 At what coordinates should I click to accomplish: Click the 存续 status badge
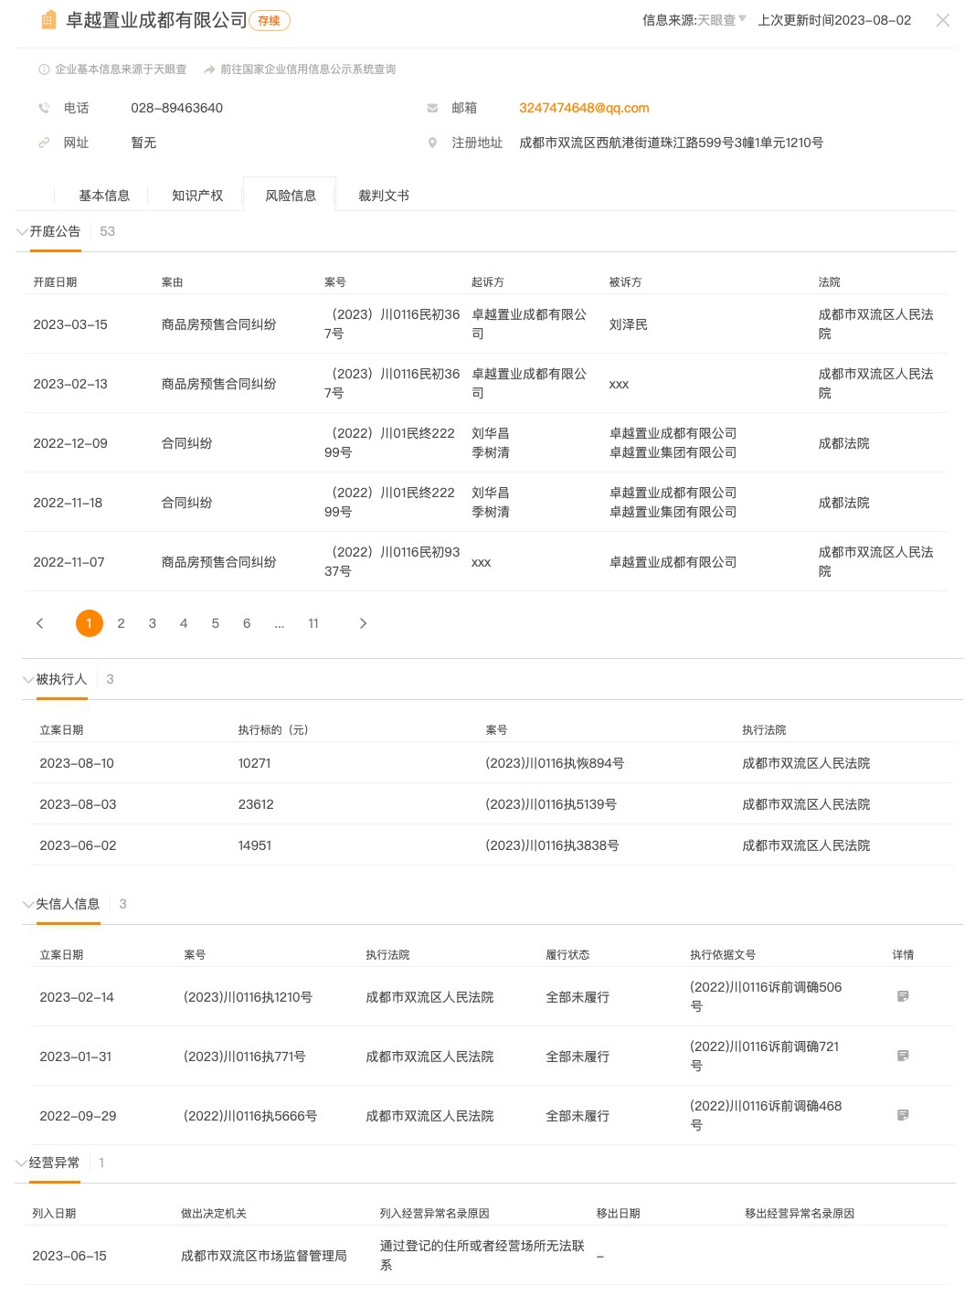[x=270, y=21]
